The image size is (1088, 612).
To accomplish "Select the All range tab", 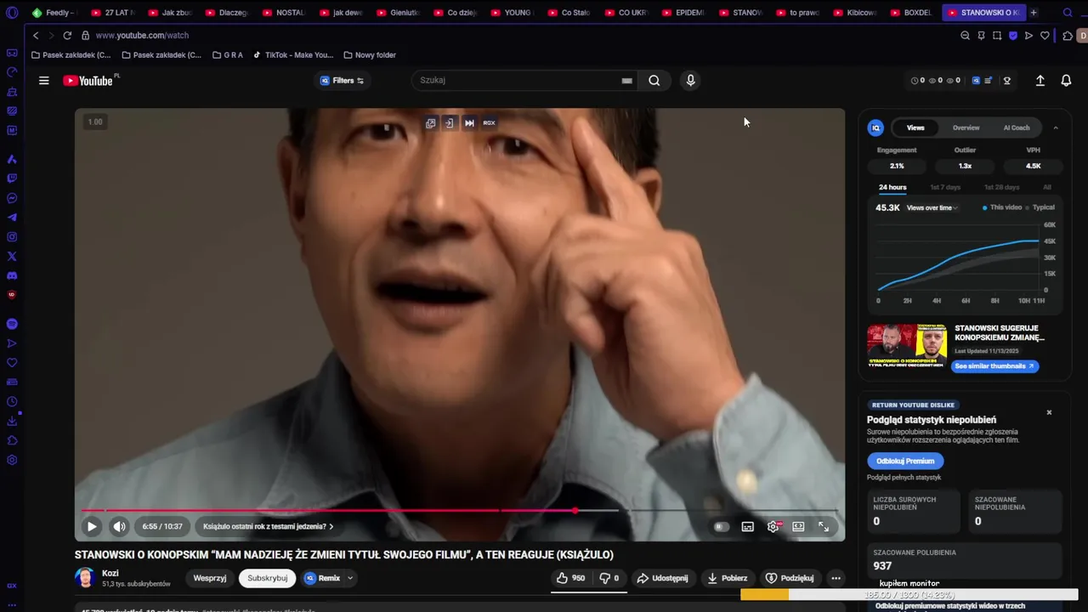I will point(1047,187).
